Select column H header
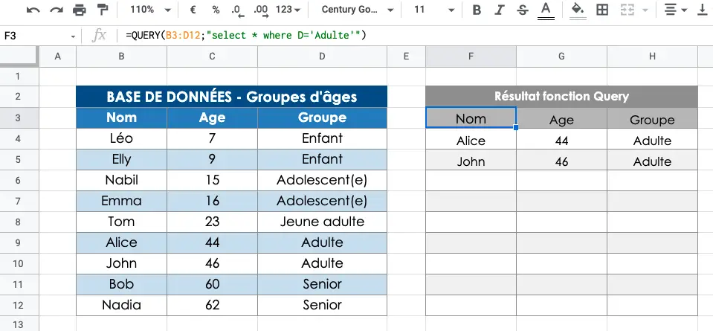This screenshot has width=713, height=331. pyautogui.click(x=652, y=57)
